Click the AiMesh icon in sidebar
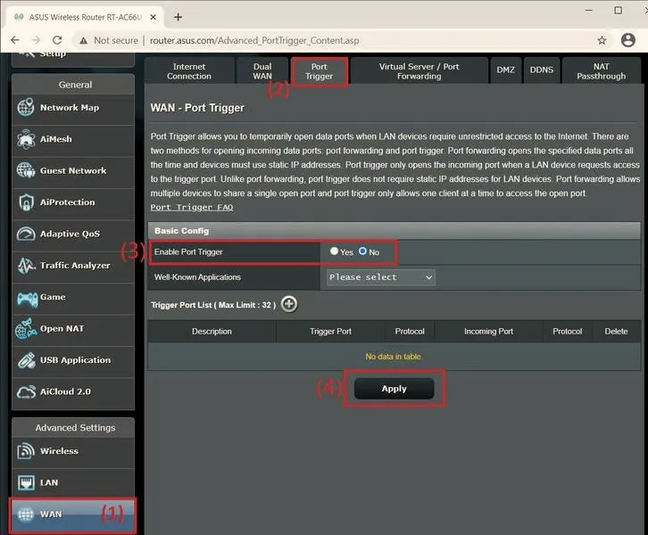This screenshot has height=535, width=648. coord(26,139)
